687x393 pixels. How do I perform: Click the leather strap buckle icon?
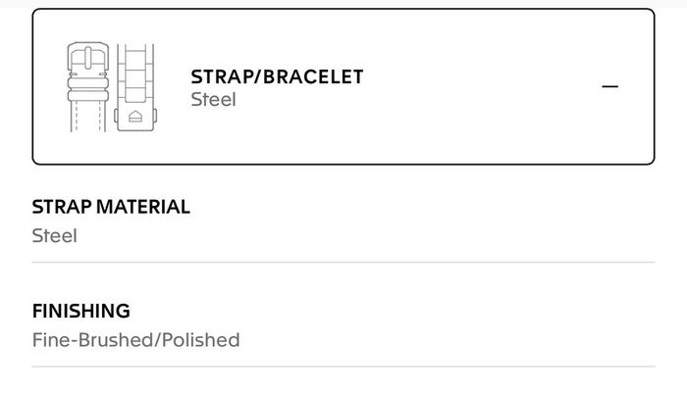[x=88, y=86]
